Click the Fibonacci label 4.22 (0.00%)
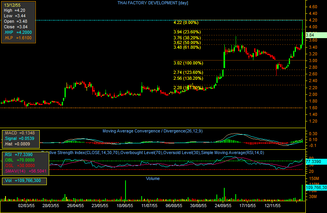The height and width of the screenshot is (213, 327). (x=186, y=22)
